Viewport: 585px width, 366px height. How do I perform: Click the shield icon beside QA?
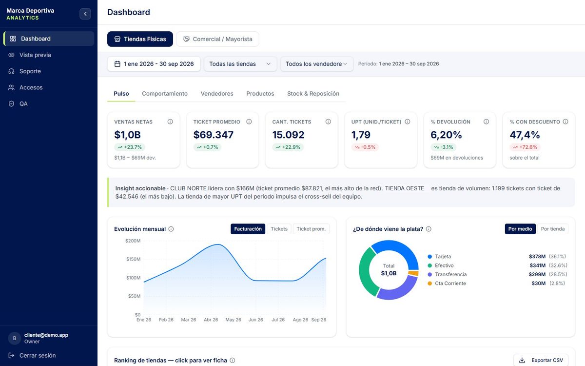pyautogui.click(x=12, y=104)
